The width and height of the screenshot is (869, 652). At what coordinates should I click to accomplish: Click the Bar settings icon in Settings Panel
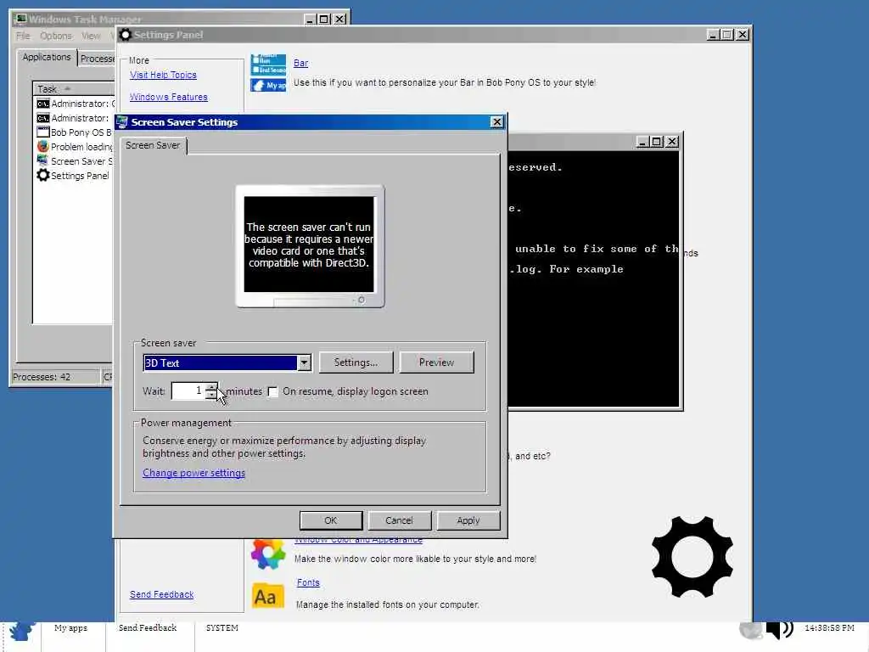tap(268, 72)
